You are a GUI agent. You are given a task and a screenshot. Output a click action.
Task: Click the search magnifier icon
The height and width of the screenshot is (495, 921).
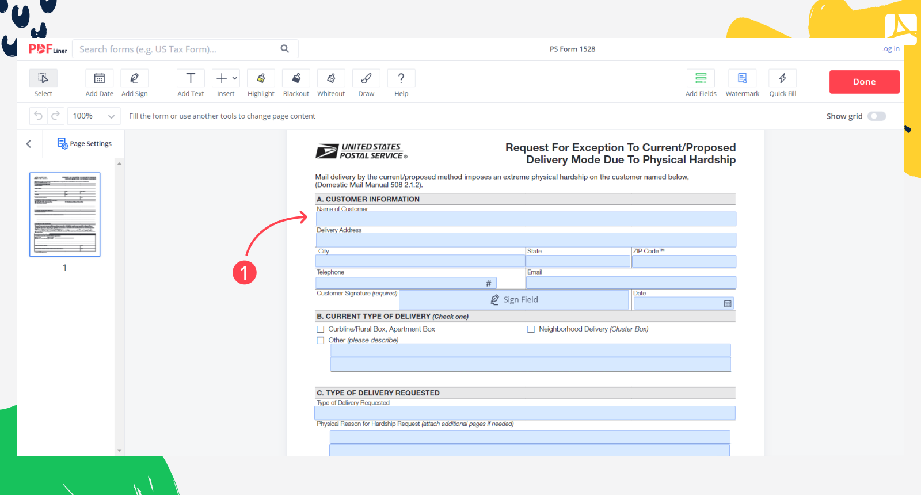(x=285, y=49)
